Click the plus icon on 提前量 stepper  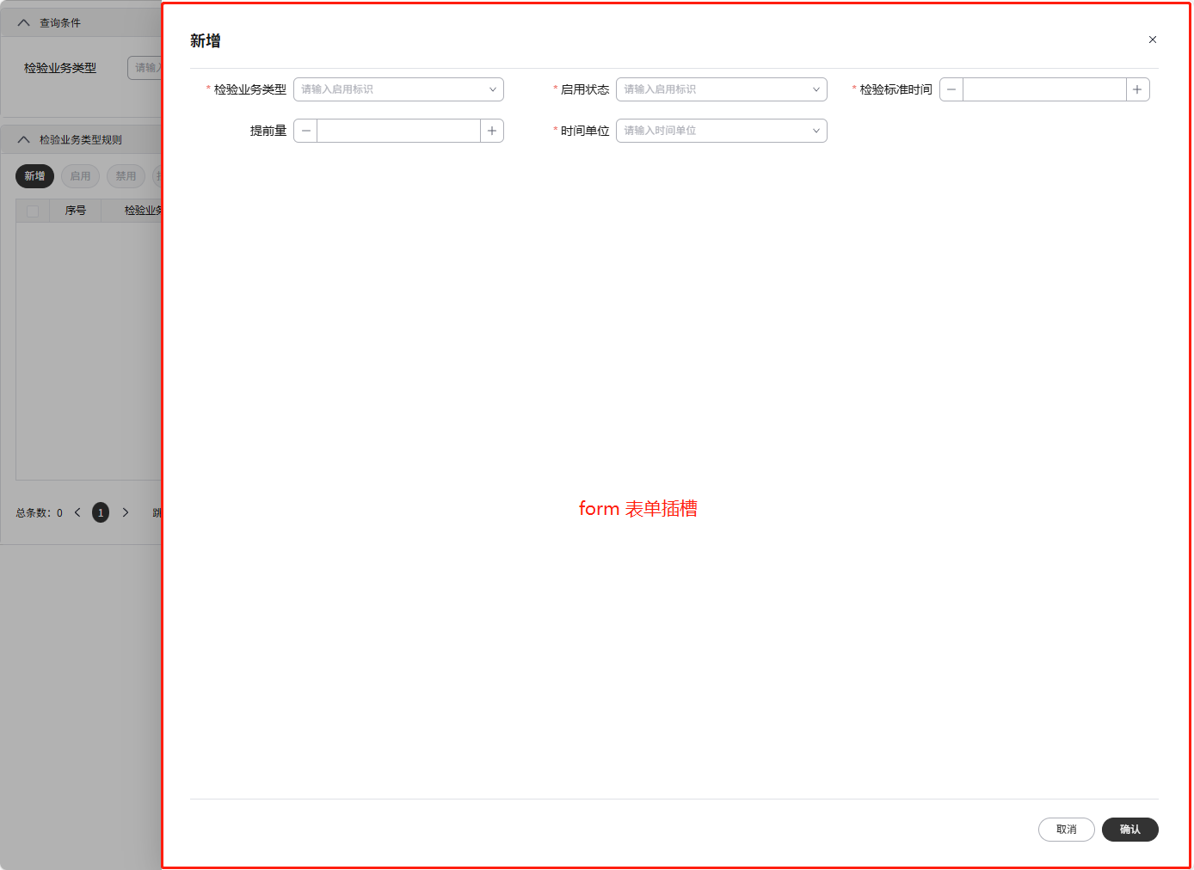tap(491, 130)
